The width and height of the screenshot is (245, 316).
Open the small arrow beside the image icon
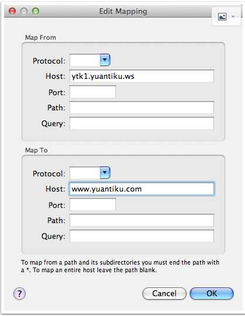pos(233,16)
